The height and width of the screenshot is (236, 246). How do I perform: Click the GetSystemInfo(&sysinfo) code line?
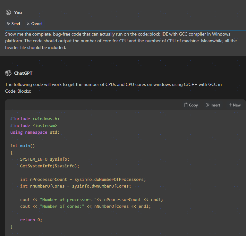pyautogui.click(x=49, y=166)
